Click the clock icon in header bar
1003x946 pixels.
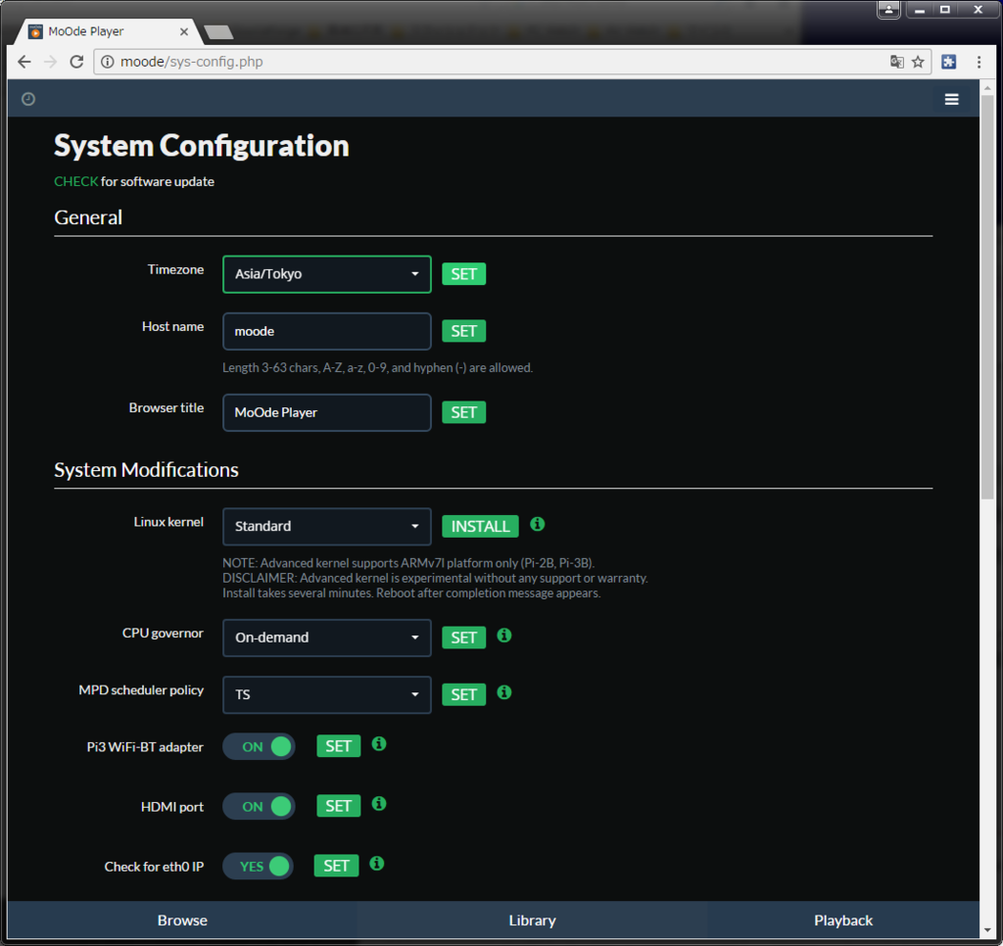(x=28, y=99)
